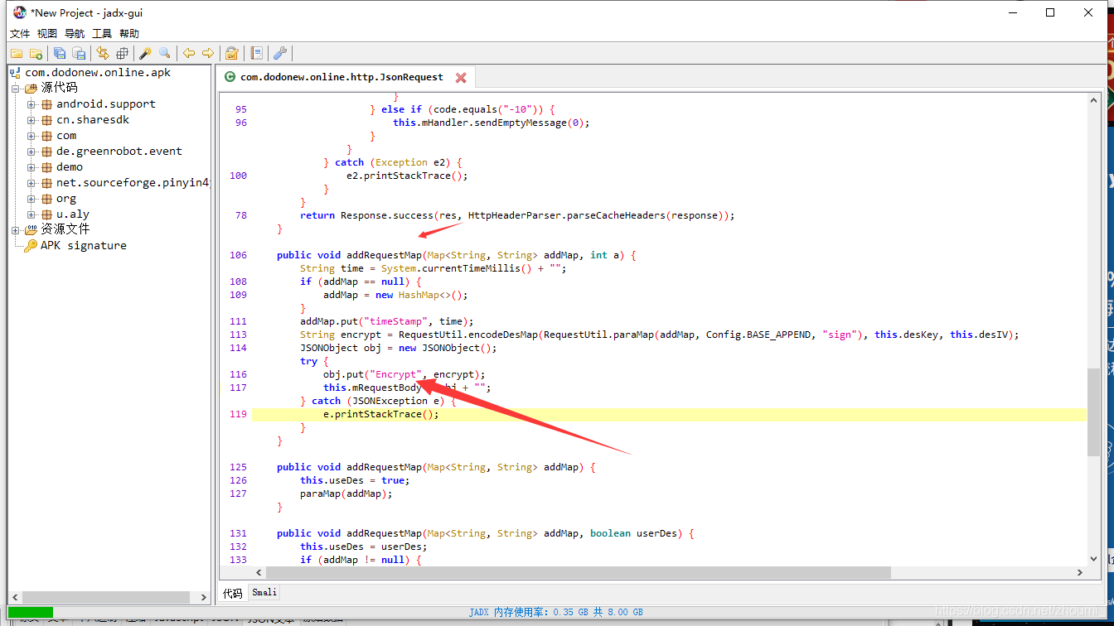Click the code pane horizontal scrollbar thumb
1114x626 pixels.
tap(579, 572)
